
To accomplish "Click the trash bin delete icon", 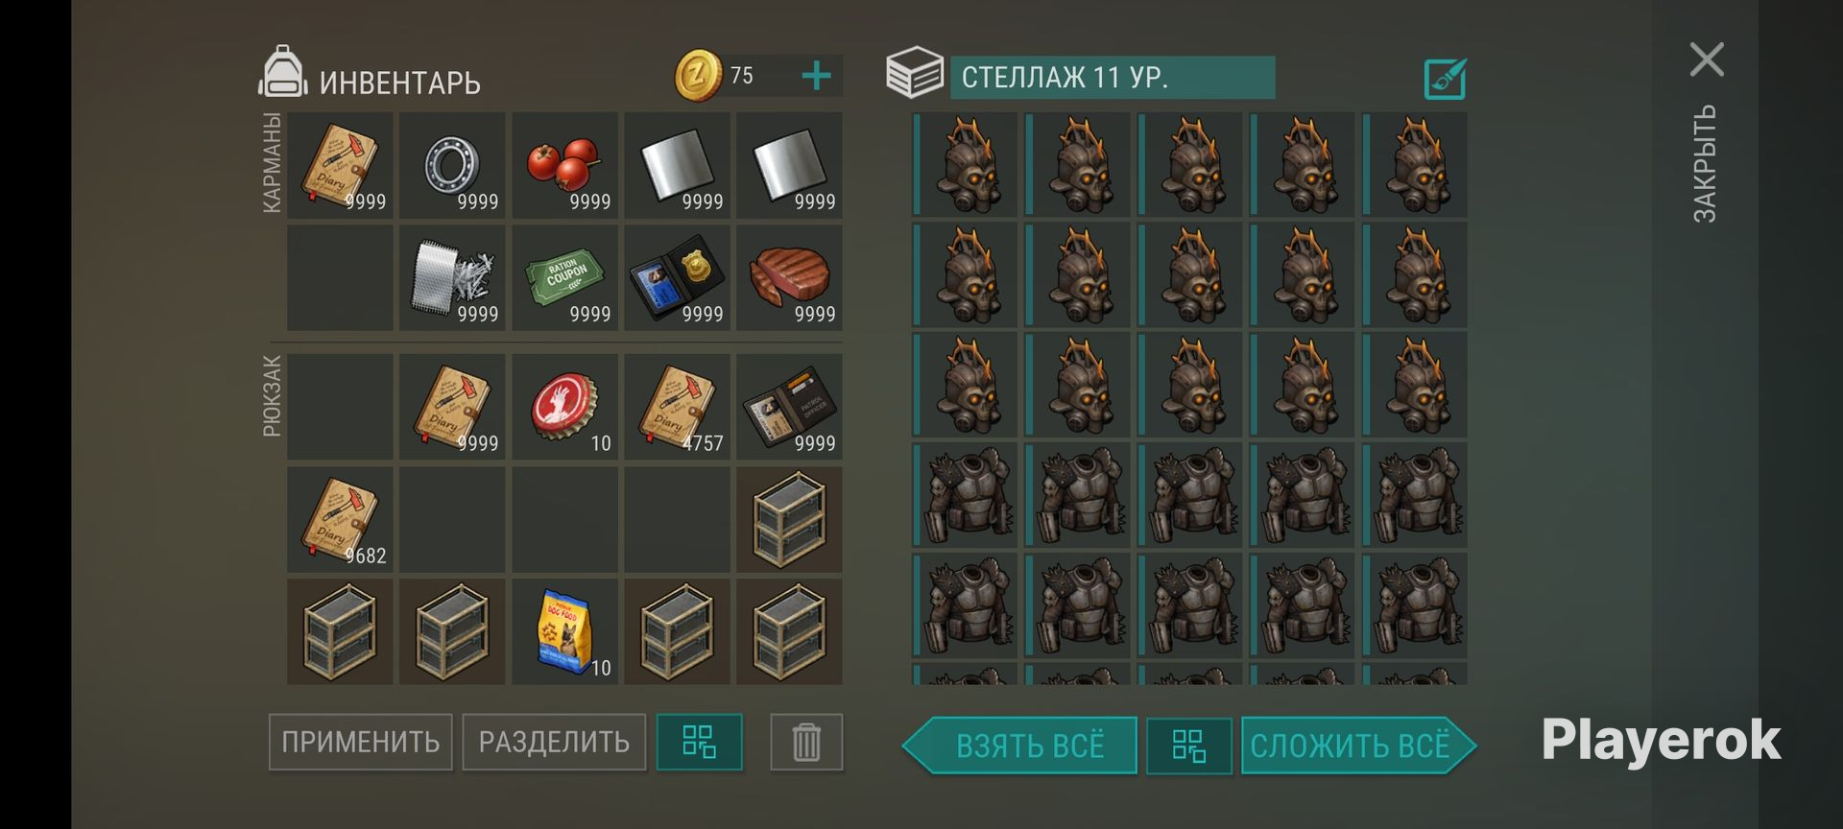I will (x=806, y=742).
